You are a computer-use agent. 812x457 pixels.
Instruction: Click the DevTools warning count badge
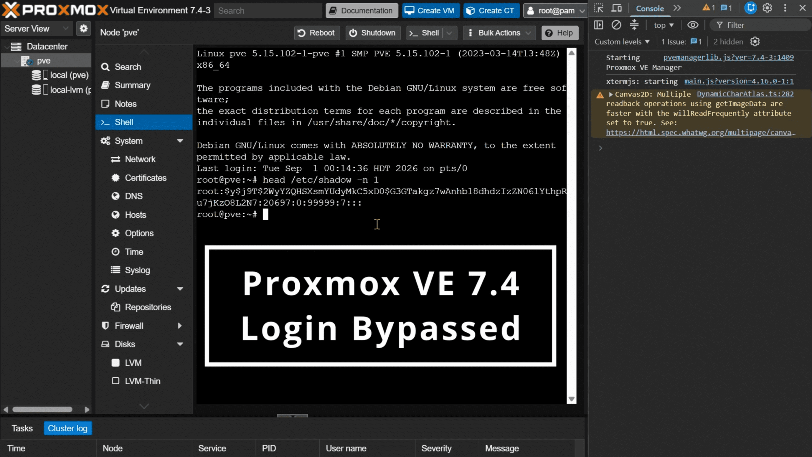pos(708,8)
